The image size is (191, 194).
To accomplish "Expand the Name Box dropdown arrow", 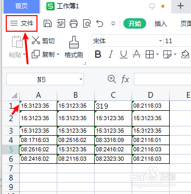I will (81, 80).
